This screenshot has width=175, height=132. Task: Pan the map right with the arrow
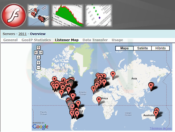click(x=41, y=52)
